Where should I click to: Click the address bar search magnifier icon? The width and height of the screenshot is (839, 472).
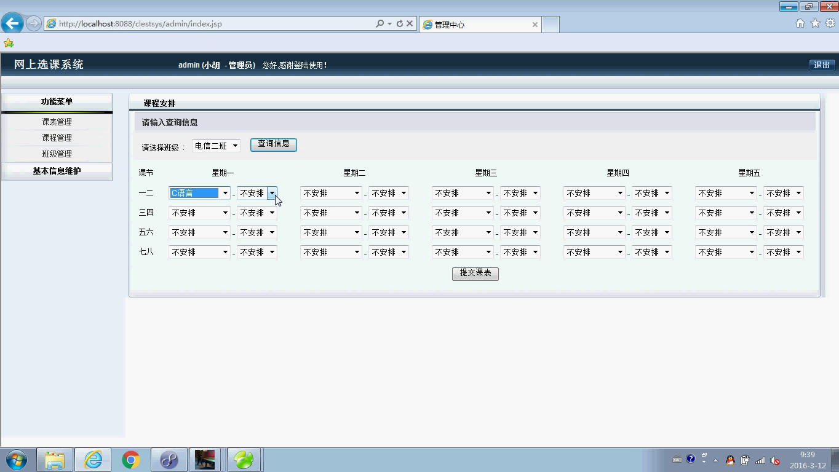coord(380,24)
